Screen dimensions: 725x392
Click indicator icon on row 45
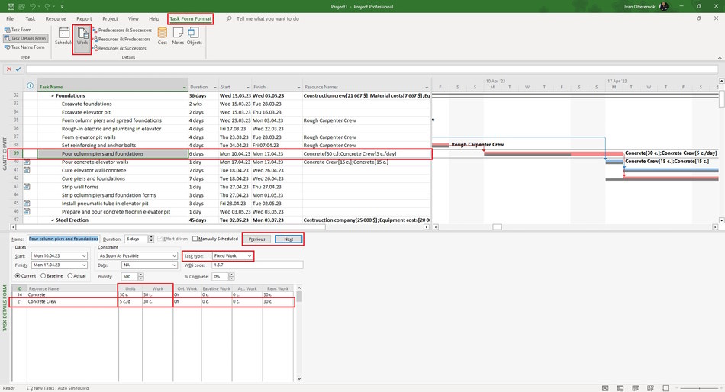(27, 204)
